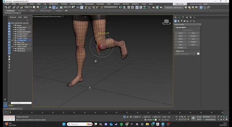Image resolution: width=232 pixels, height=127 pixels.
Task: Click the TextPlus primitive button
Action: (180, 48)
